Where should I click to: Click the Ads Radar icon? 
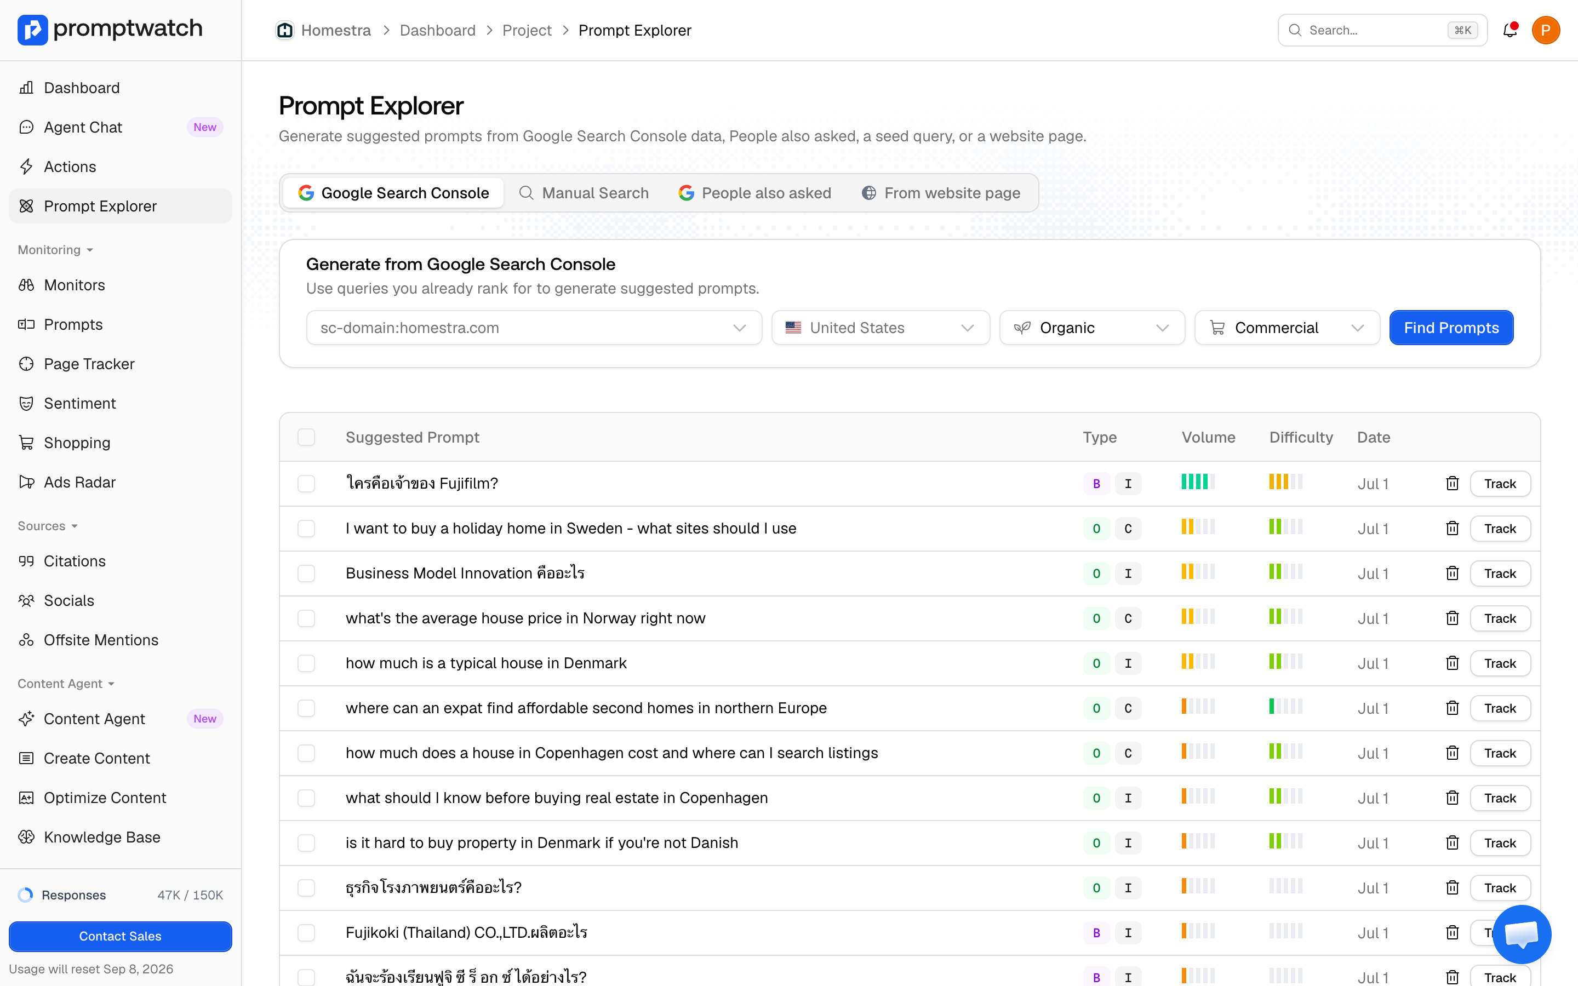point(26,482)
